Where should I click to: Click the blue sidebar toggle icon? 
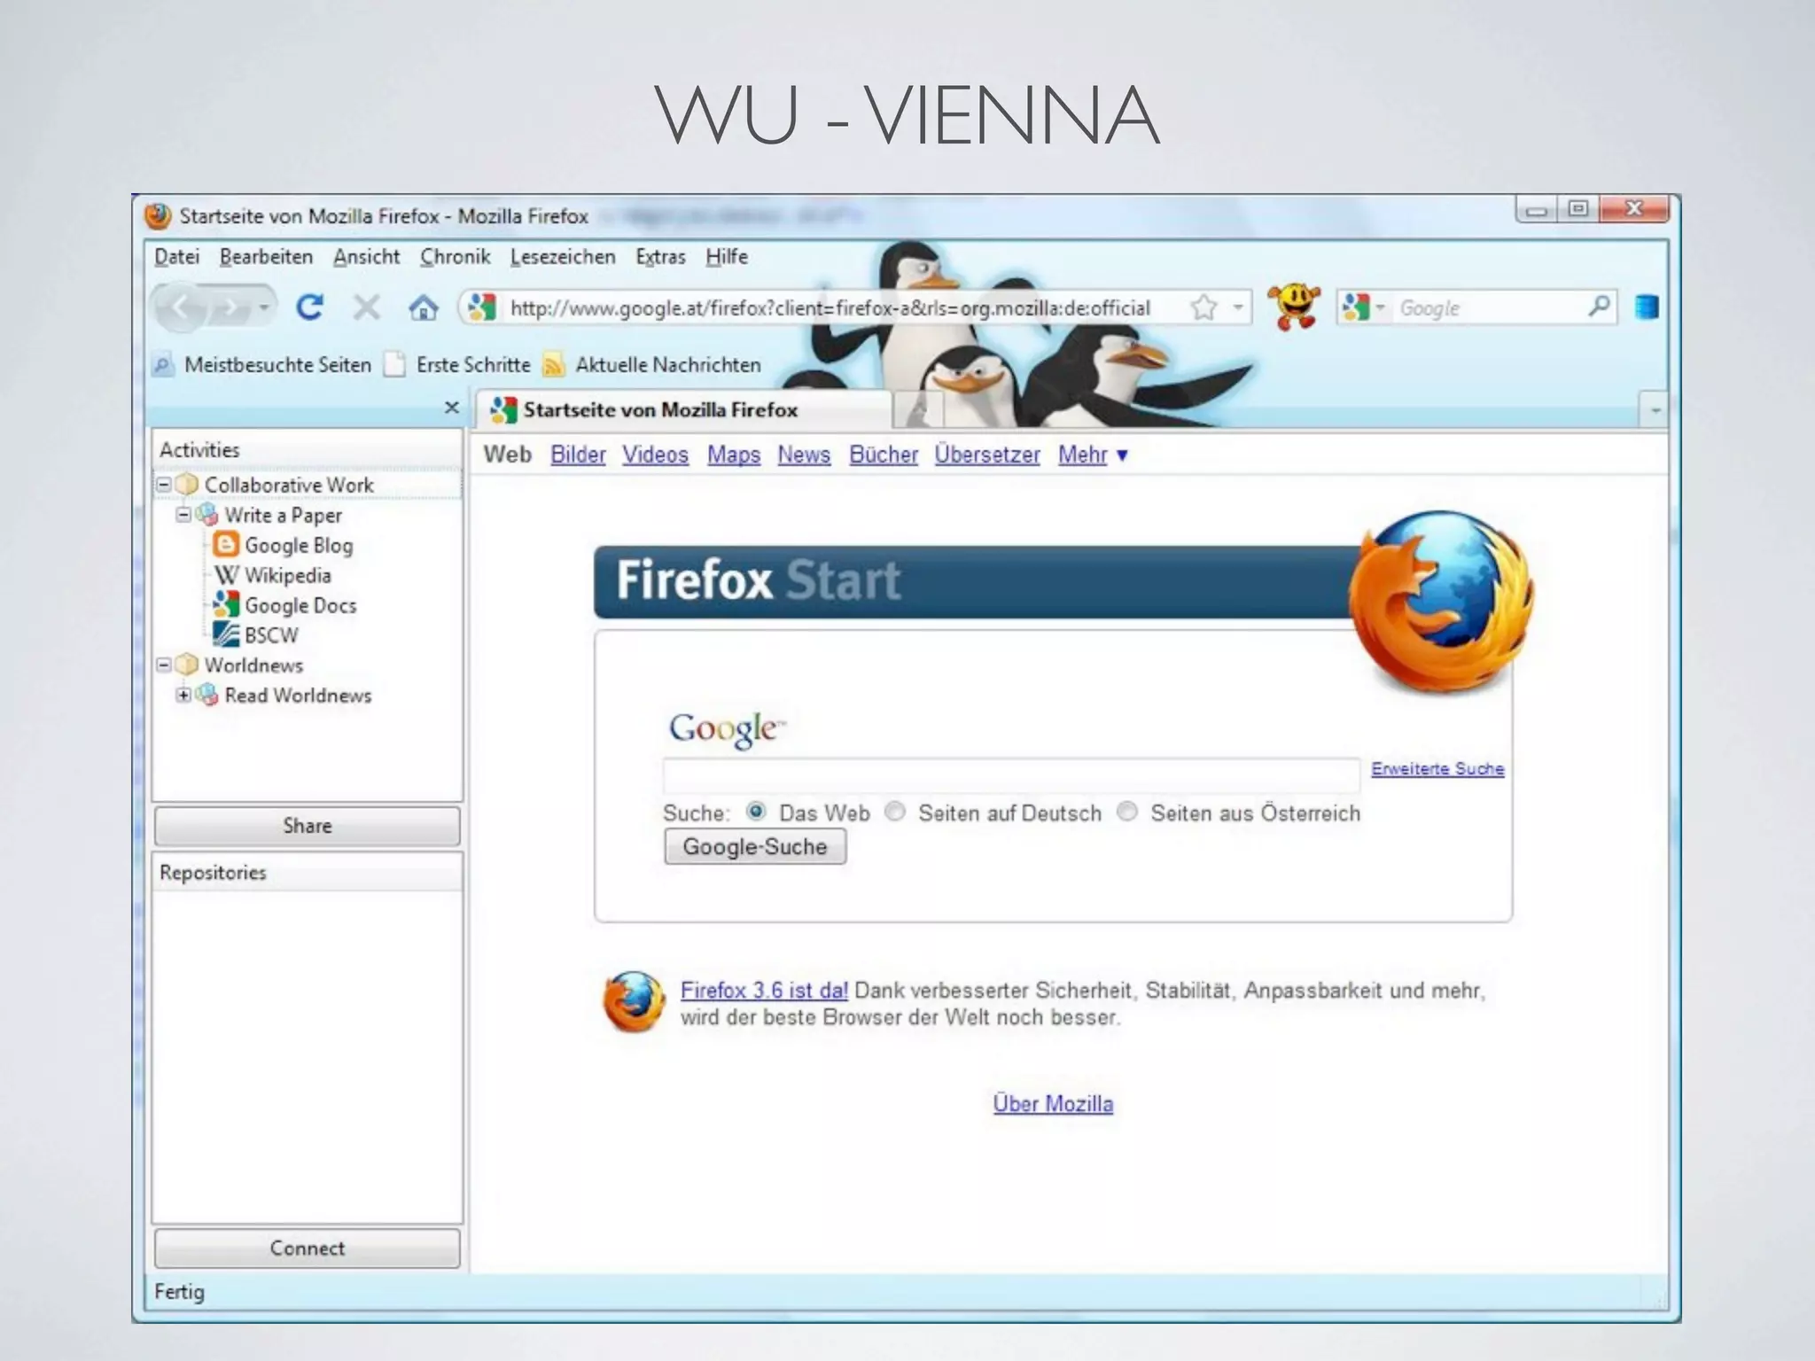[1647, 307]
